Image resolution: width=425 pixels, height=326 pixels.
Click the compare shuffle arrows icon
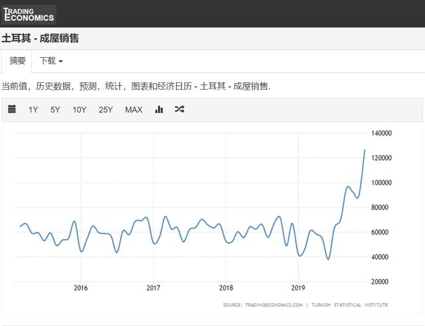(x=179, y=110)
